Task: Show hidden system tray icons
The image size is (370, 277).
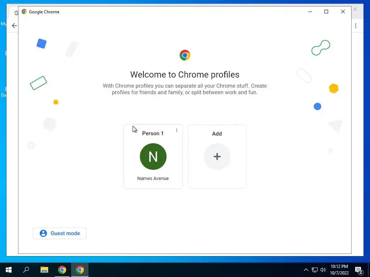Action: pyautogui.click(x=306, y=270)
